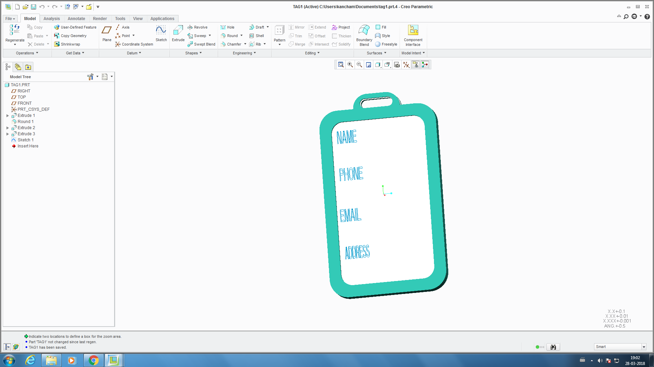
Task: Expand Extrude 1 in Model Tree
Action: click(7, 116)
